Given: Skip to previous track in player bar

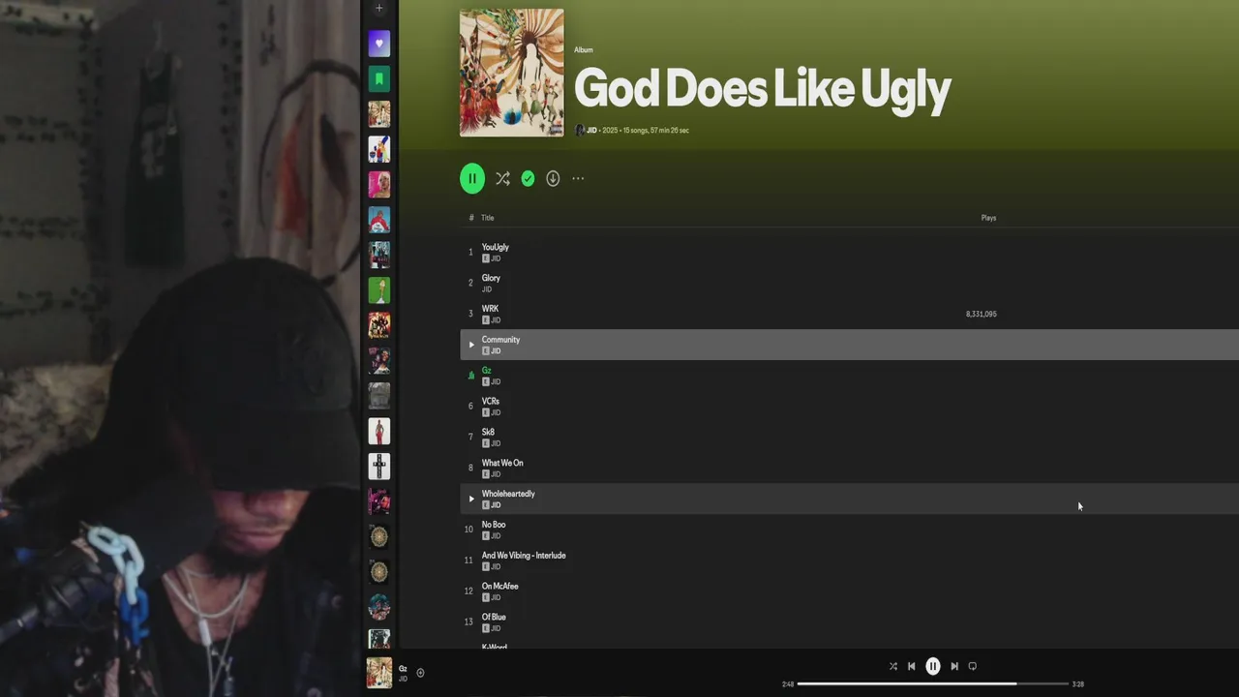Looking at the screenshot, I should pyautogui.click(x=912, y=666).
